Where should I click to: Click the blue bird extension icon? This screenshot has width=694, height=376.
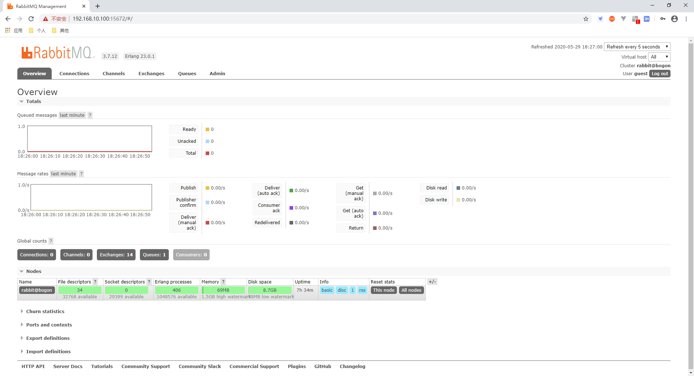[x=600, y=19]
